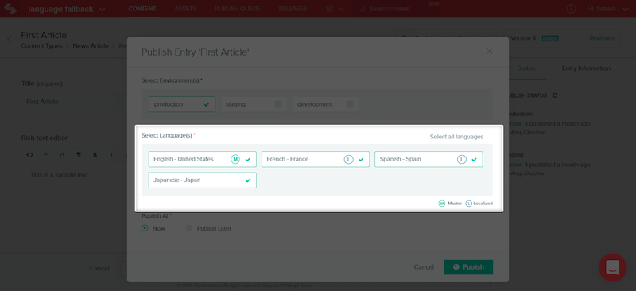636x291 pixels.
Task: Redo in rich text editor
Action: pyautogui.click(x=62, y=155)
